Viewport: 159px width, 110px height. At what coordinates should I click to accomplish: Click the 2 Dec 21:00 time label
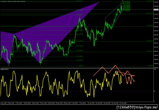pyautogui.click(x=11, y=103)
